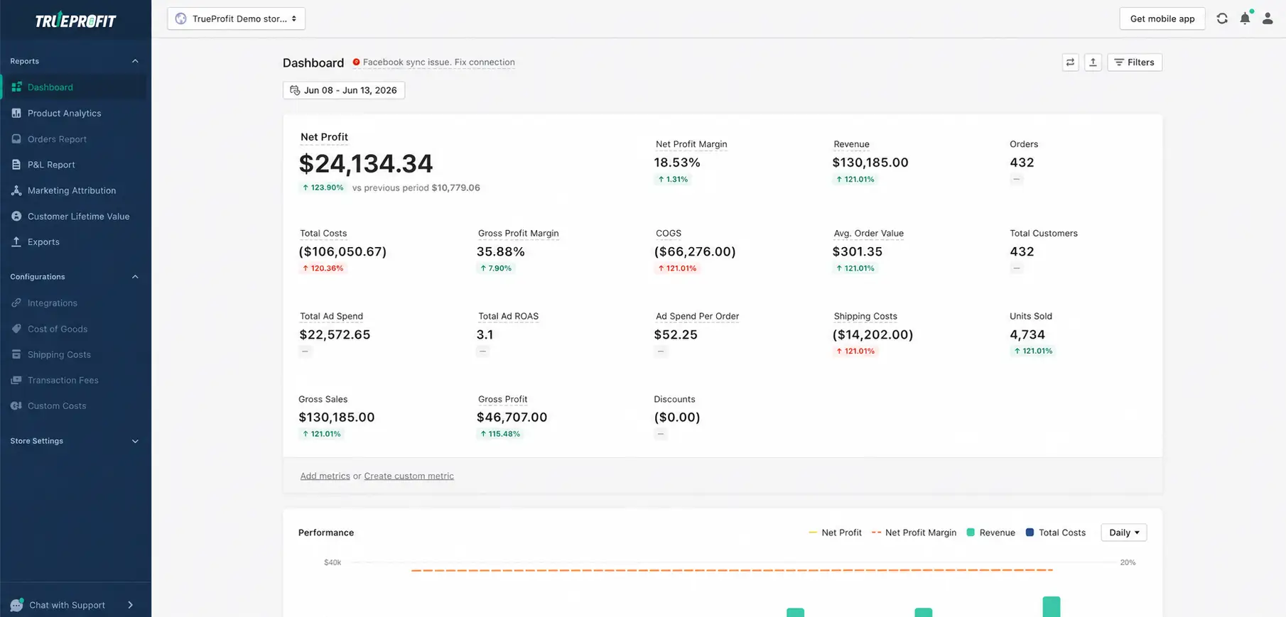Click the Orders Report icon
This screenshot has width=1286, height=617.
click(x=16, y=138)
